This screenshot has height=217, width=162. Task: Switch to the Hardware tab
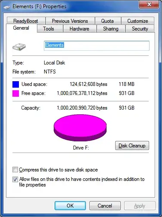click(79, 29)
